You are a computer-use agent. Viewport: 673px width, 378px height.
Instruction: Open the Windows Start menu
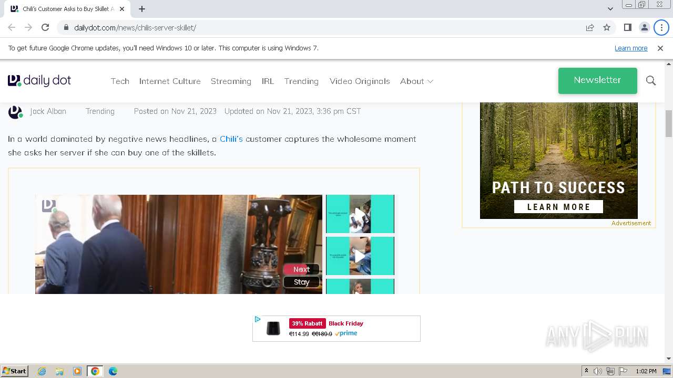14,371
